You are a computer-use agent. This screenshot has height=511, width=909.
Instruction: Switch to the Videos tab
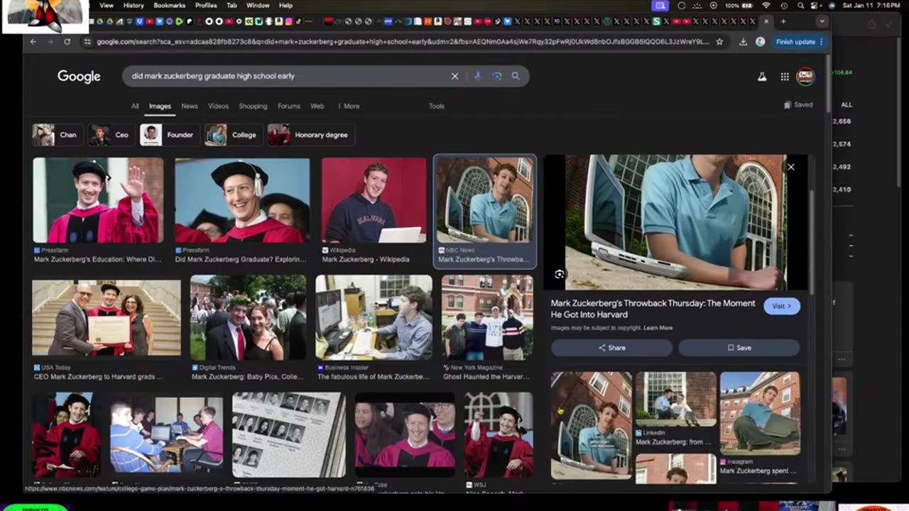[218, 106]
